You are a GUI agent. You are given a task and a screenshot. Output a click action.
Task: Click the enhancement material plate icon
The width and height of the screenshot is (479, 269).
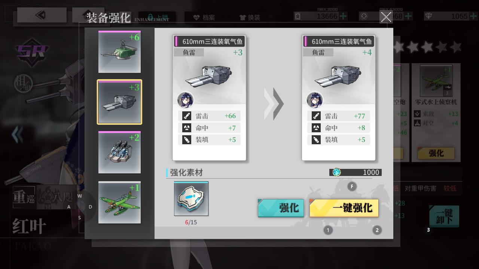191,198
